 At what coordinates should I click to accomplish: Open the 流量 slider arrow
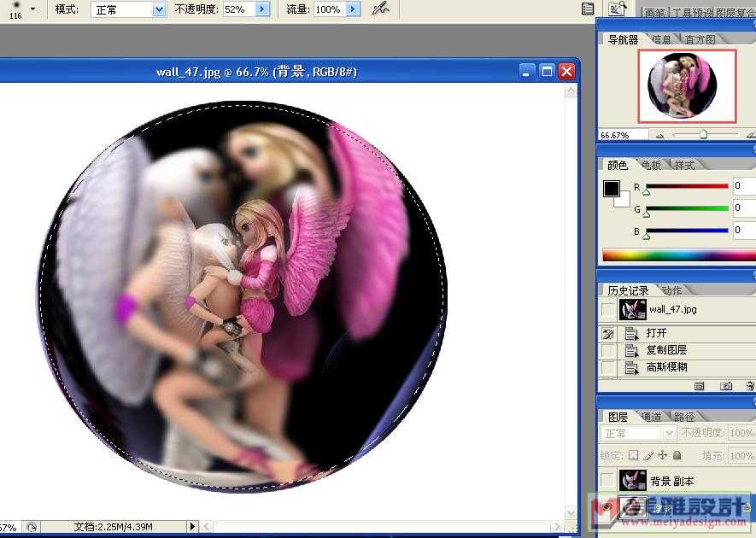[354, 9]
